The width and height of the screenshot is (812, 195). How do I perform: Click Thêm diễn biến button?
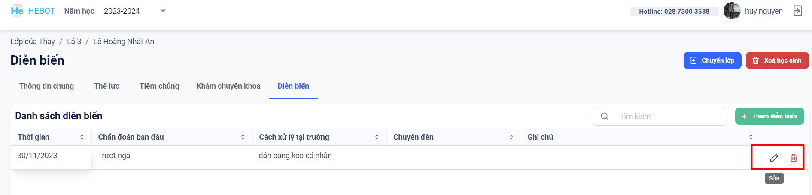pos(769,116)
